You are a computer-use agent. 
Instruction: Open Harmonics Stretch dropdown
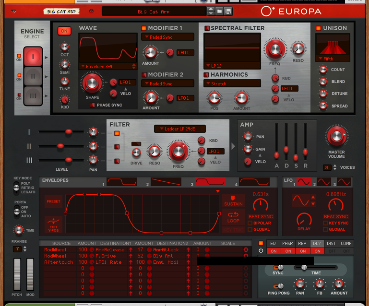[232, 83]
